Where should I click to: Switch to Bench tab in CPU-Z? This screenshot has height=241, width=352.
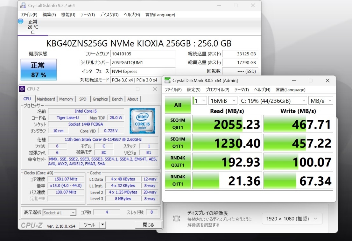point(117,99)
